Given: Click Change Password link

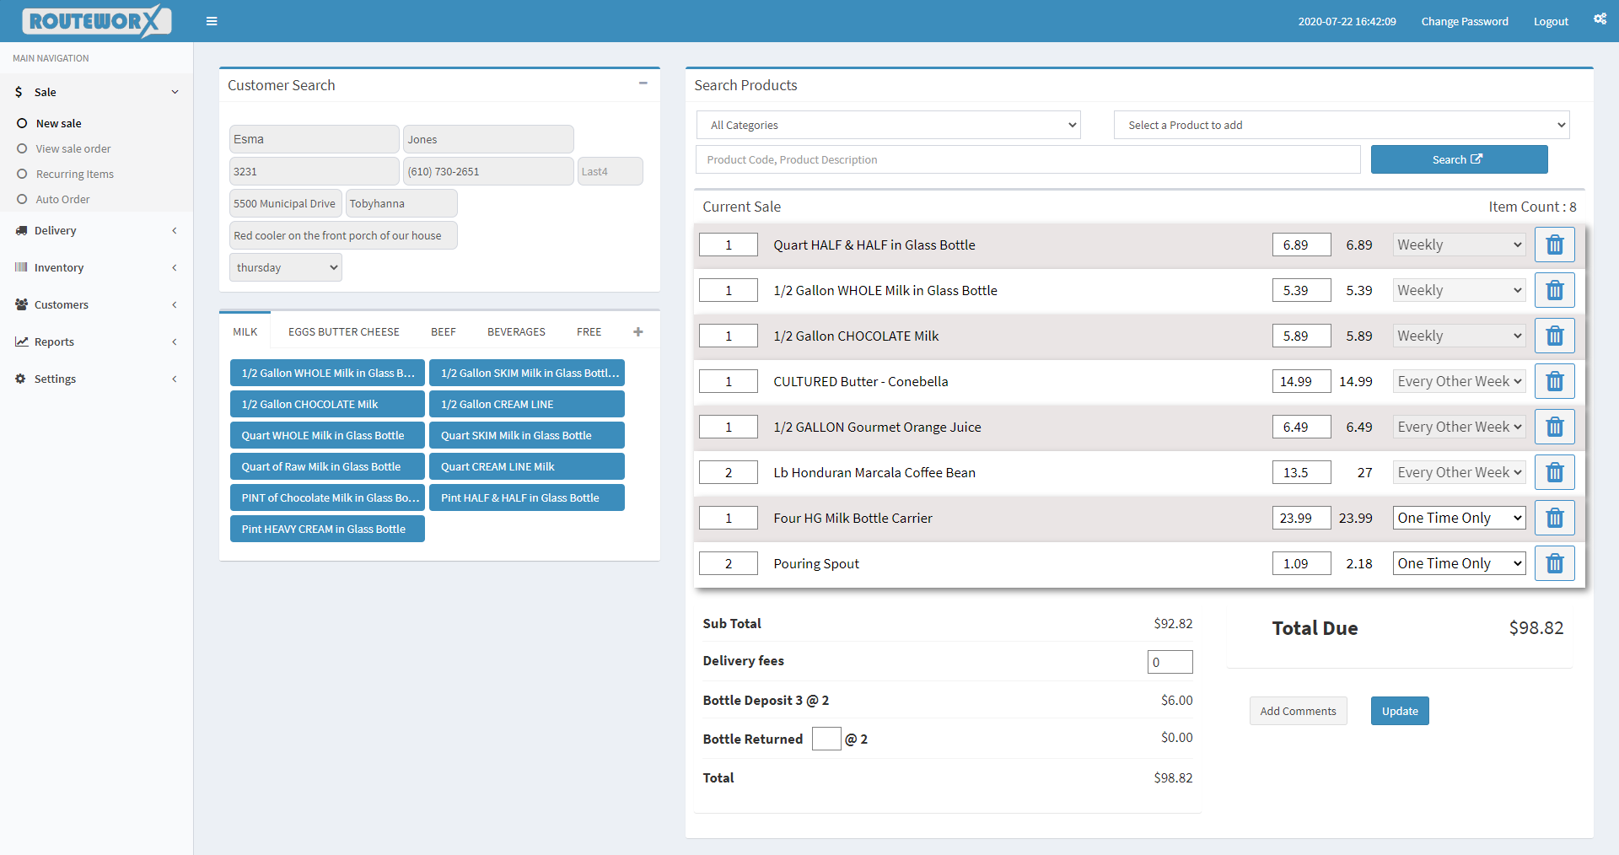Looking at the screenshot, I should pos(1465,21).
